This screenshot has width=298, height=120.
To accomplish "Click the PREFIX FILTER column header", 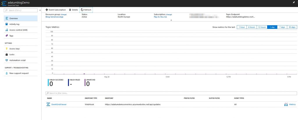I will coord(189,98).
